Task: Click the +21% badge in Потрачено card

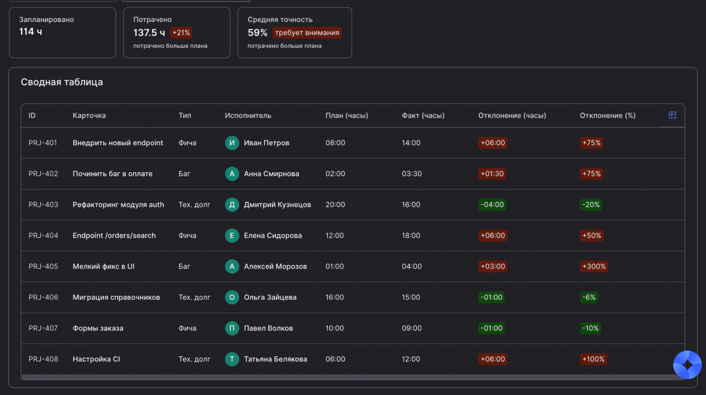Action: 181,33
